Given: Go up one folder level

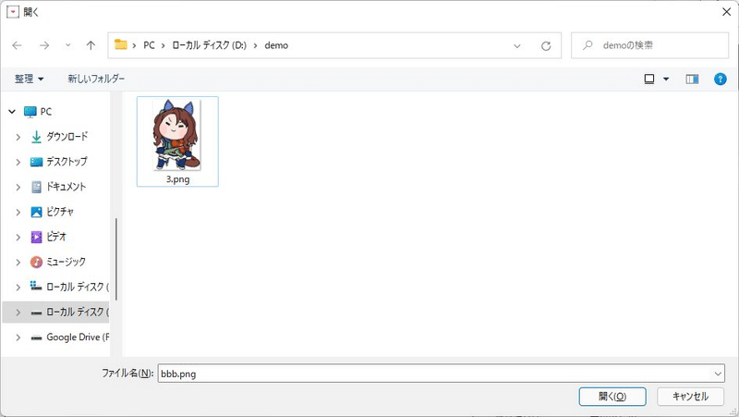Looking at the screenshot, I should point(91,45).
